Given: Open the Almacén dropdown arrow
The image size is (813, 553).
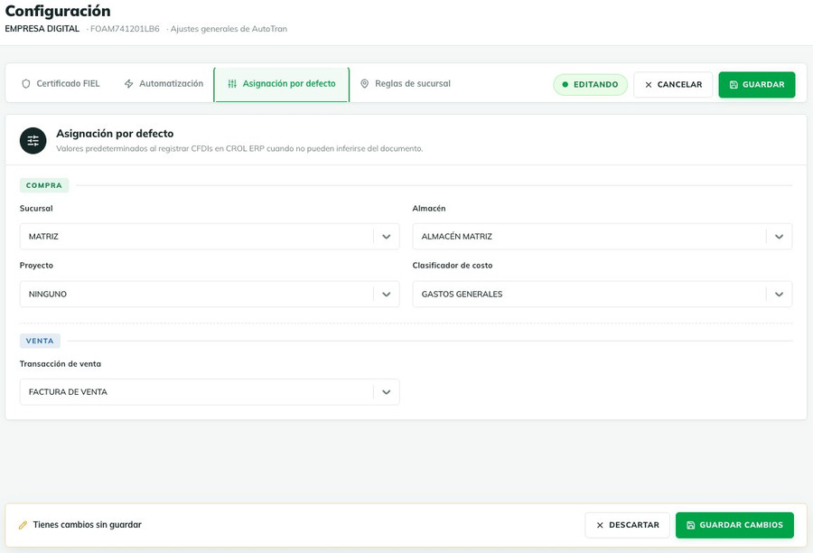Looking at the screenshot, I should click(x=779, y=237).
